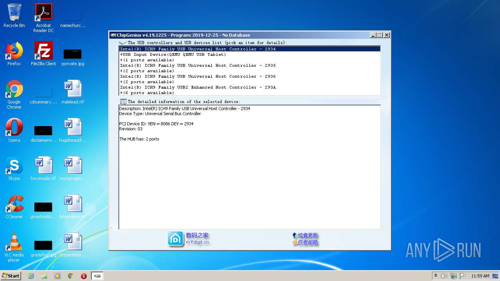The height and width of the screenshot is (281, 500).
Task: Click the mYdigit.cn house logo
Action: [176, 239]
